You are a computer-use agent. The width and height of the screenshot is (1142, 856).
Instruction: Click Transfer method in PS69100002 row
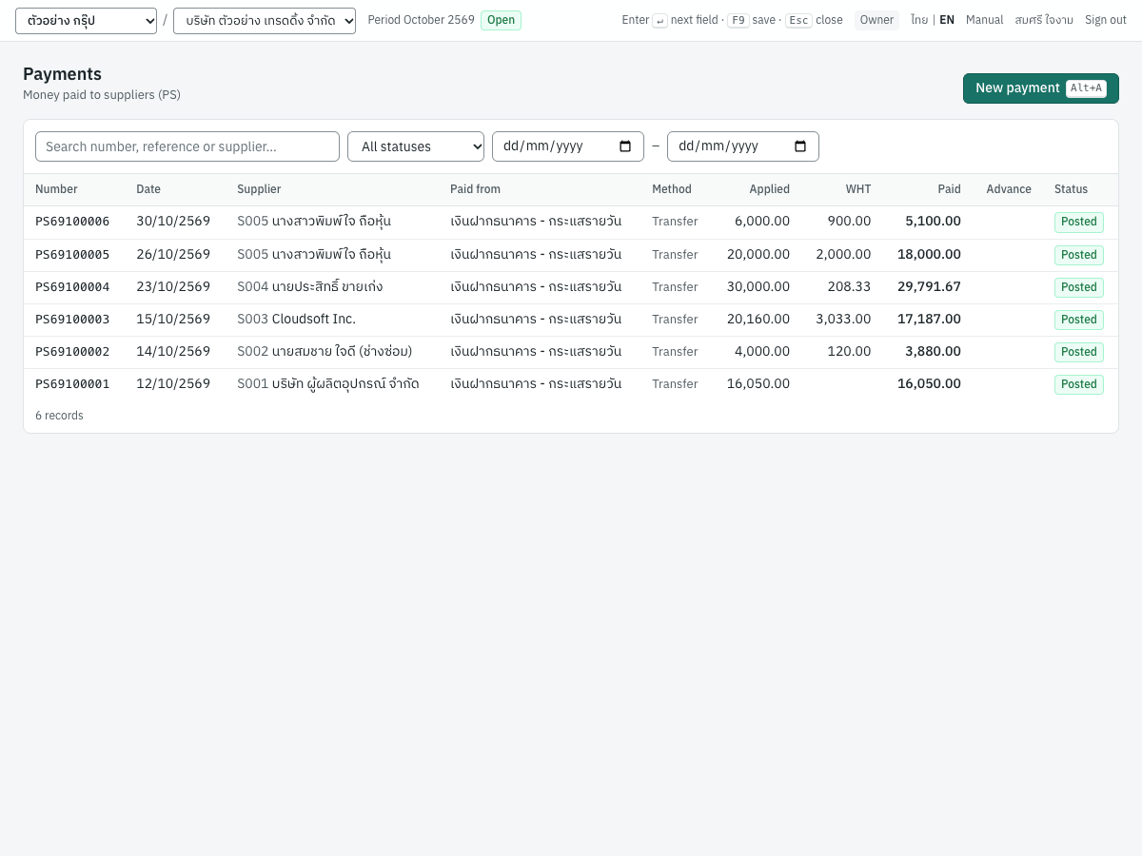click(x=675, y=351)
